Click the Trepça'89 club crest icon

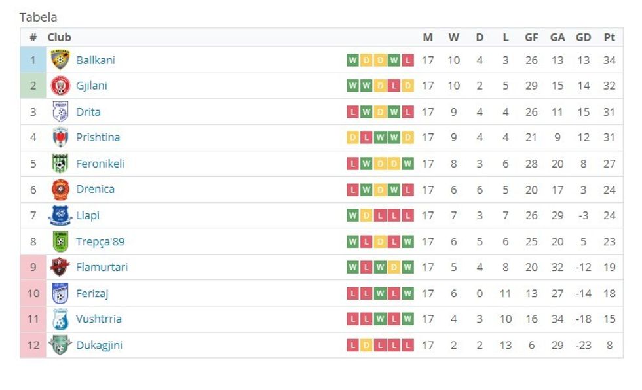click(x=60, y=241)
